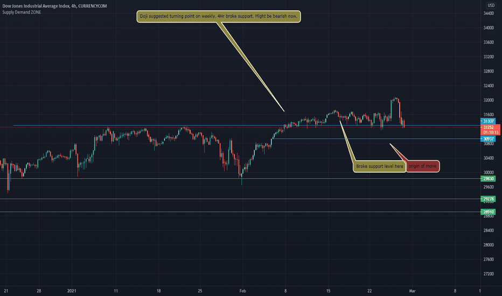Click the 2021 label on the time axis

pyautogui.click(x=72, y=291)
